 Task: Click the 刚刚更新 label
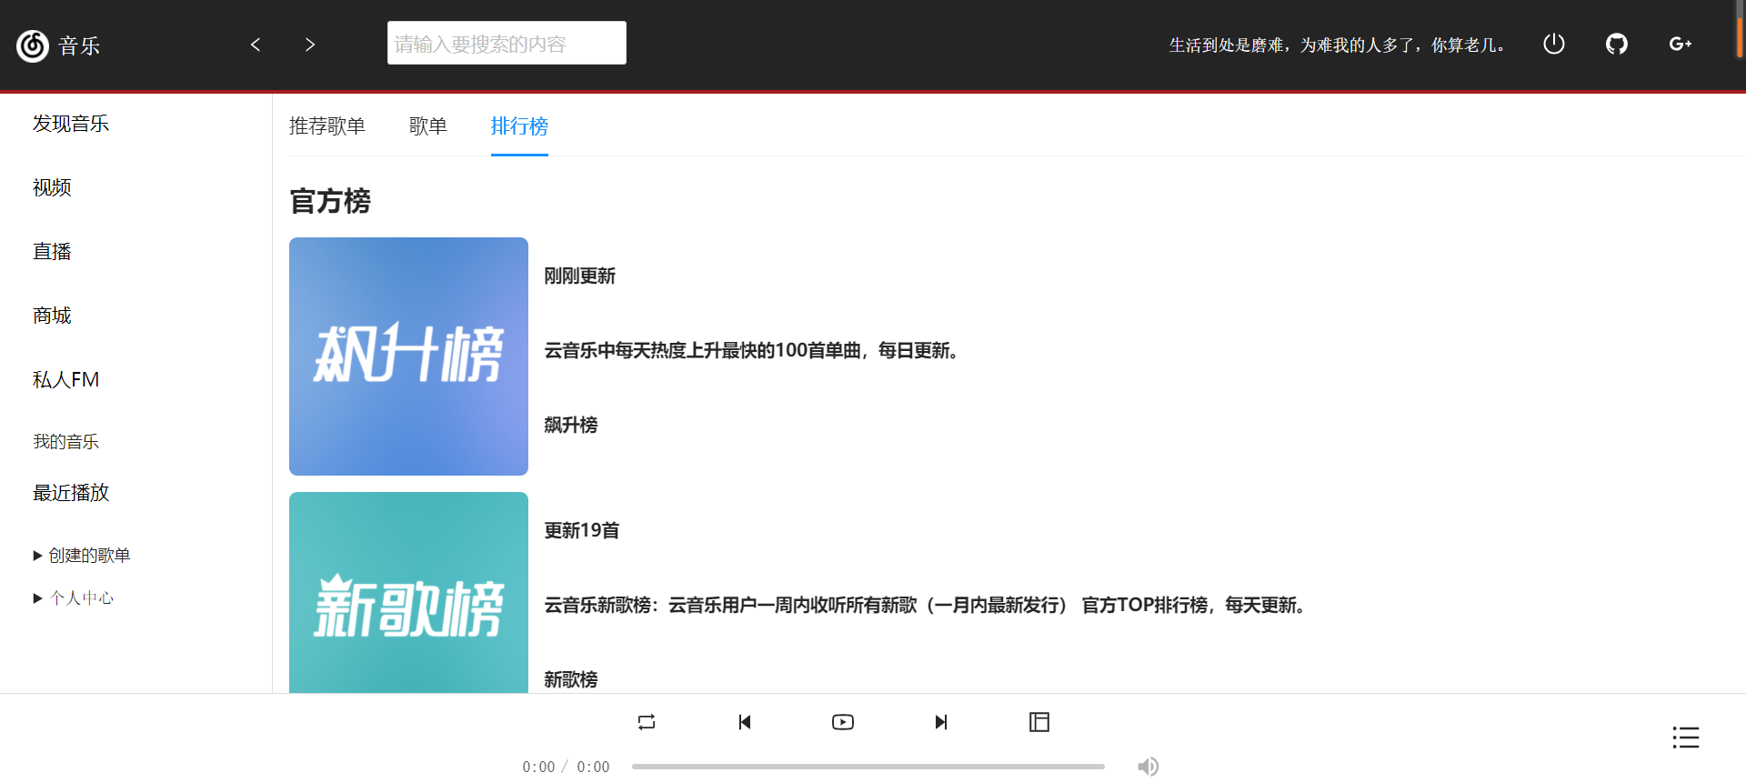click(x=580, y=276)
